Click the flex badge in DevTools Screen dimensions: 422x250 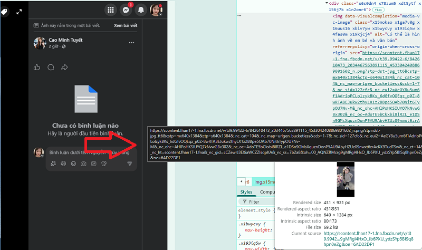(378, 9)
